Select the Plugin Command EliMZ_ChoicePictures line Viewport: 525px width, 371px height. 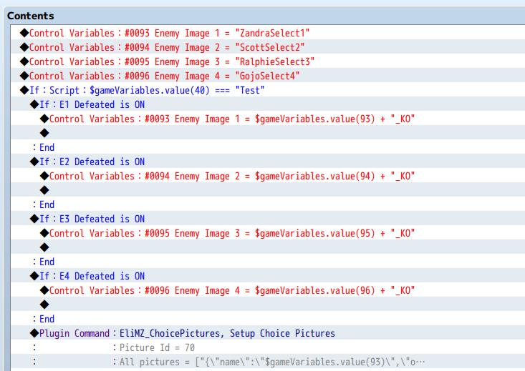(x=268, y=333)
